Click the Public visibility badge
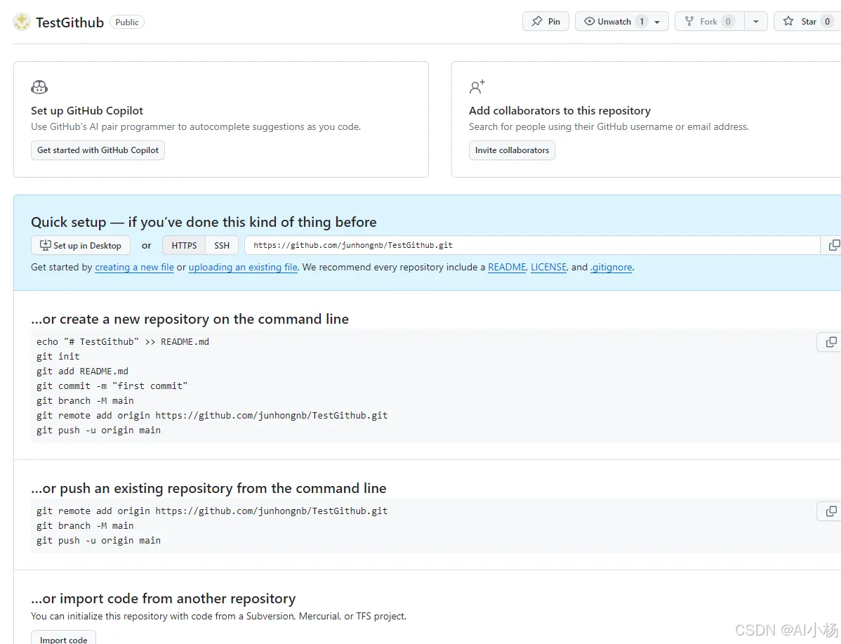The width and height of the screenshot is (841, 644). click(x=127, y=22)
